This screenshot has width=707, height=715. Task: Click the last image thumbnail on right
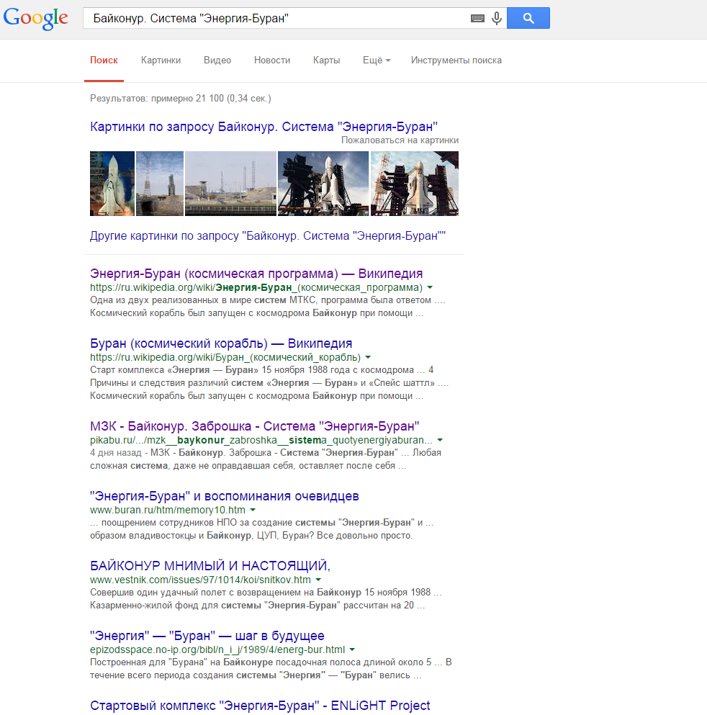tap(414, 184)
